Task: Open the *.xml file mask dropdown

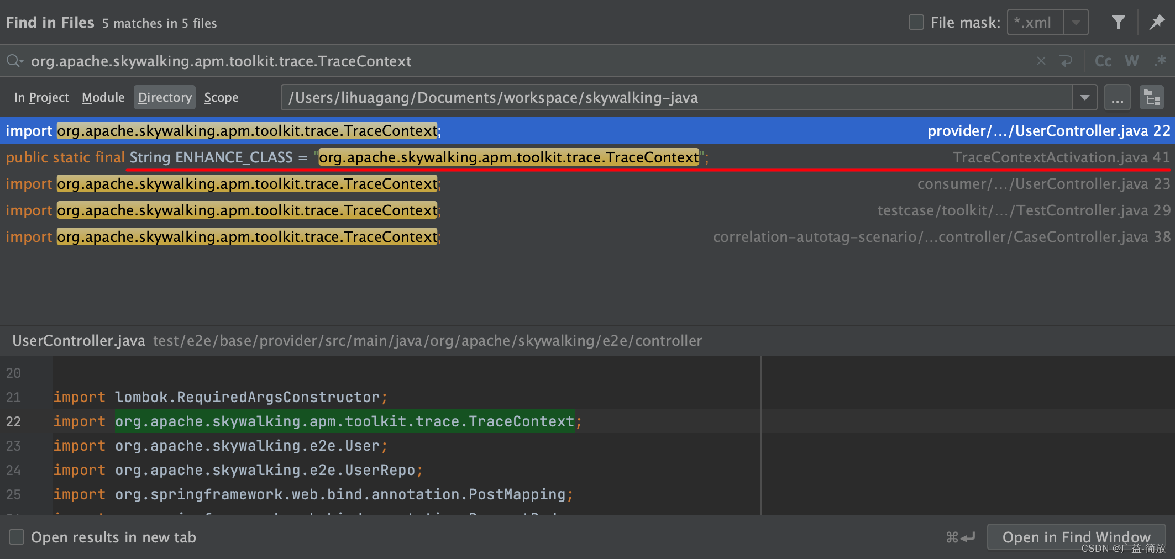Action: (1076, 23)
